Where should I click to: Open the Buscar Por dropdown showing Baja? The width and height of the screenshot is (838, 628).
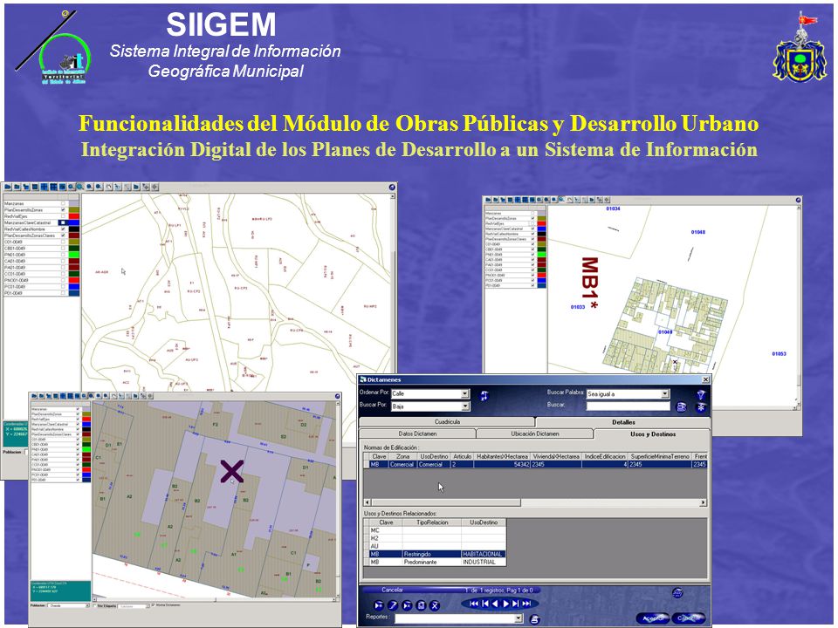[464, 406]
